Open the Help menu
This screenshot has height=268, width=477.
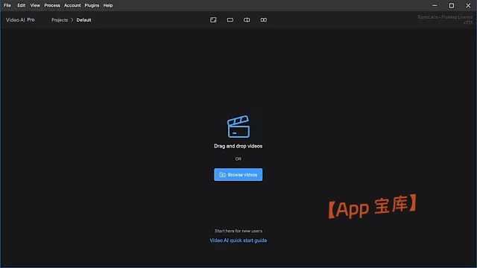pyautogui.click(x=108, y=5)
